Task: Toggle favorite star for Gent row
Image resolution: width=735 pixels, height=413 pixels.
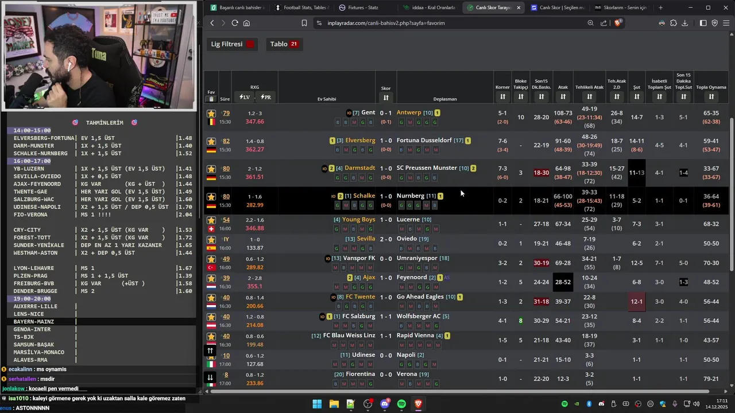Action: click(211, 114)
